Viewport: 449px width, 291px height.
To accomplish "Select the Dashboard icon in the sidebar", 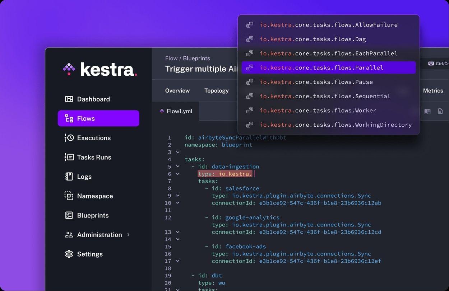I will point(69,99).
